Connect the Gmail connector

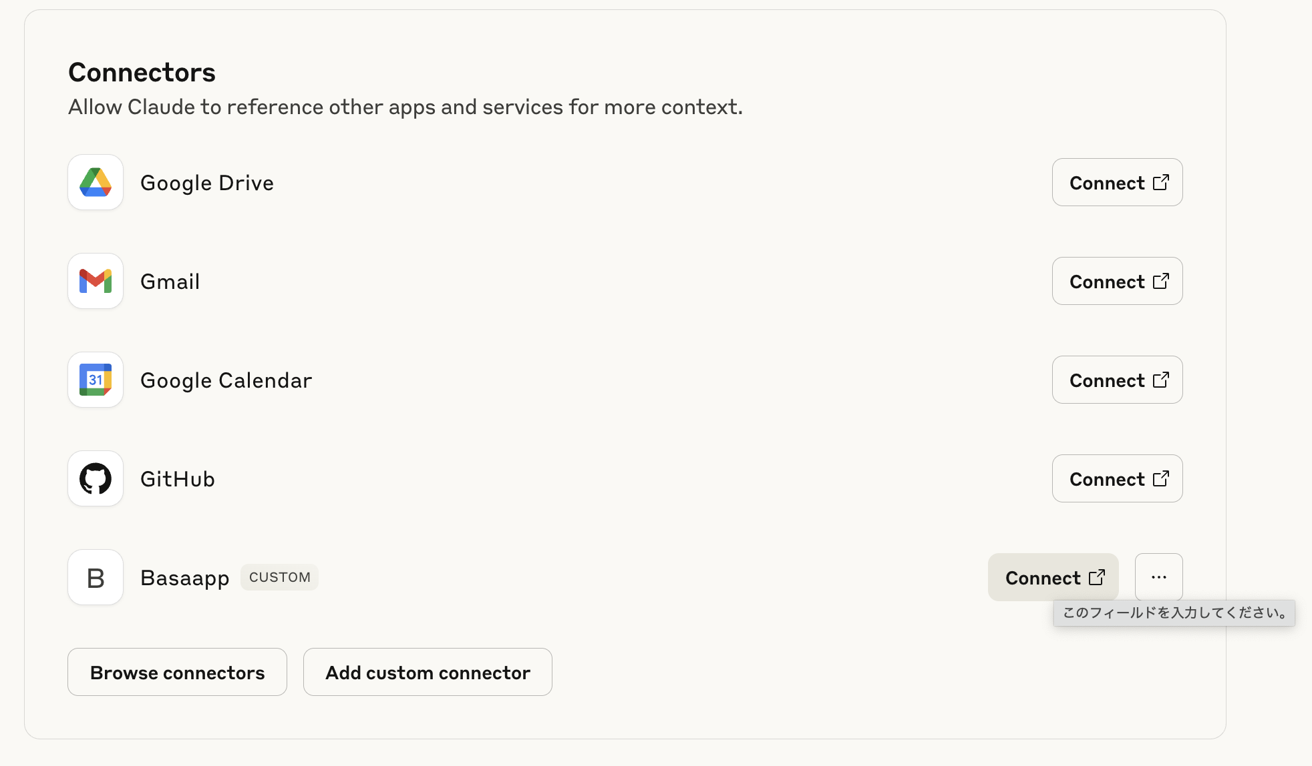pyautogui.click(x=1117, y=281)
